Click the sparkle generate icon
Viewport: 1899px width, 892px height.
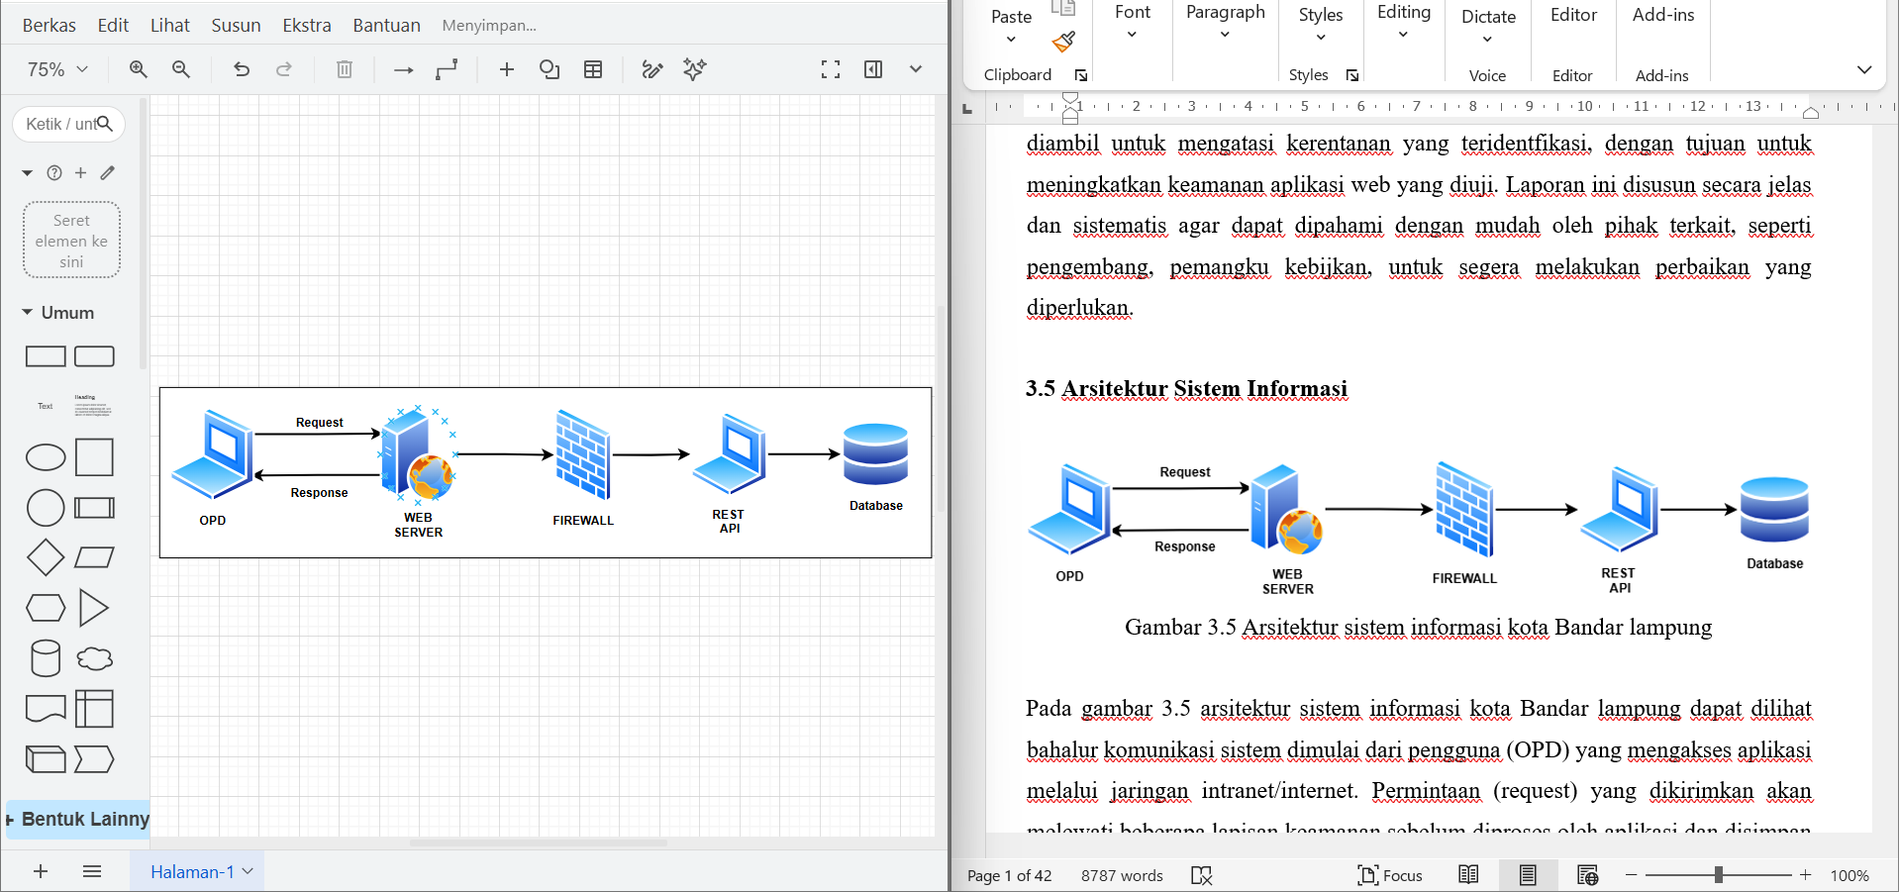click(695, 69)
